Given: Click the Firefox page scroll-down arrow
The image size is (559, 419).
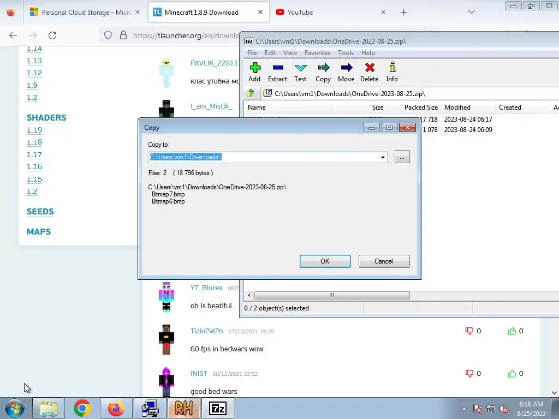Looking at the screenshot, I should coord(555,393).
